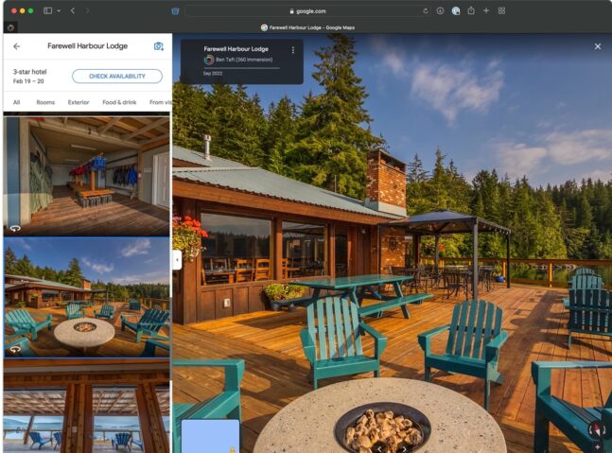Open the covered porch view thumbnail
The height and width of the screenshot is (453, 612).
[x=87, y=406]
